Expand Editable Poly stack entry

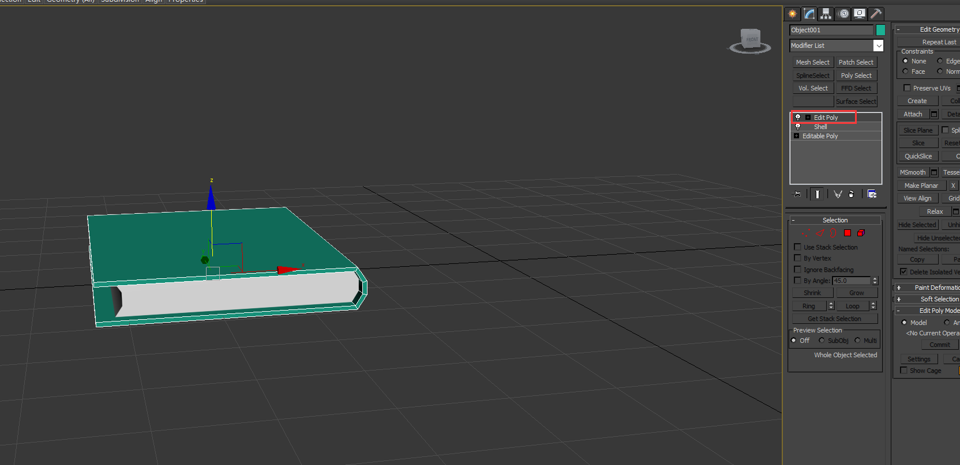pos(797,136)
